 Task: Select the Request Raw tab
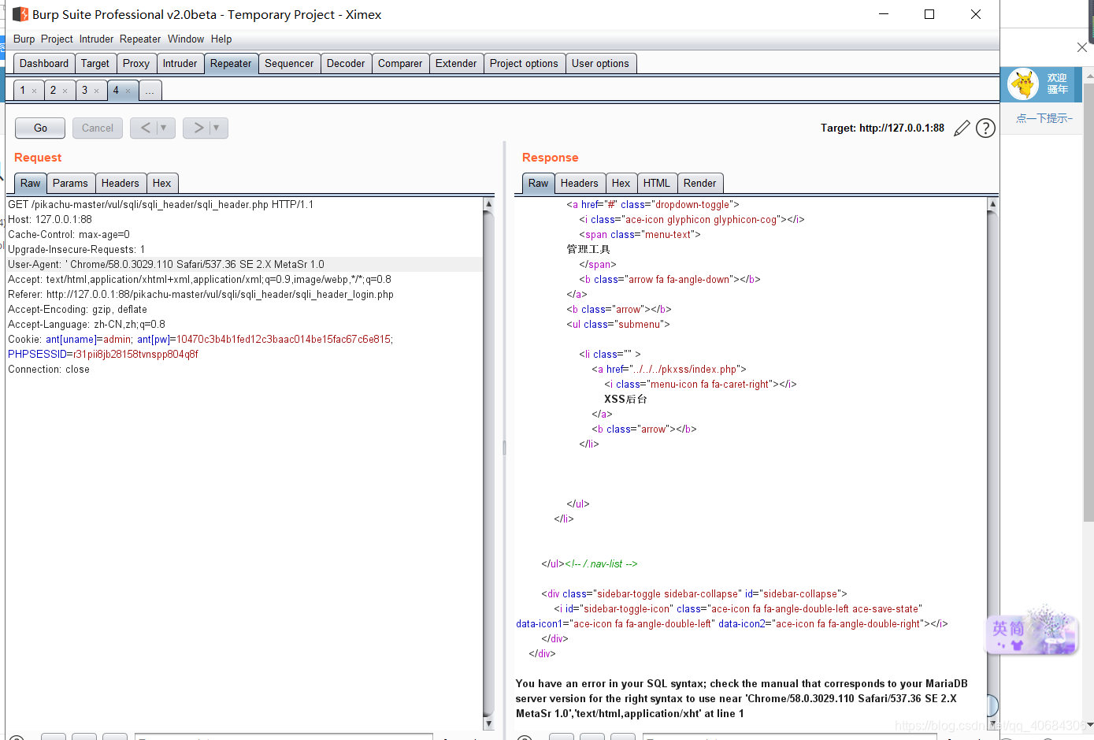tap(30, 184)
